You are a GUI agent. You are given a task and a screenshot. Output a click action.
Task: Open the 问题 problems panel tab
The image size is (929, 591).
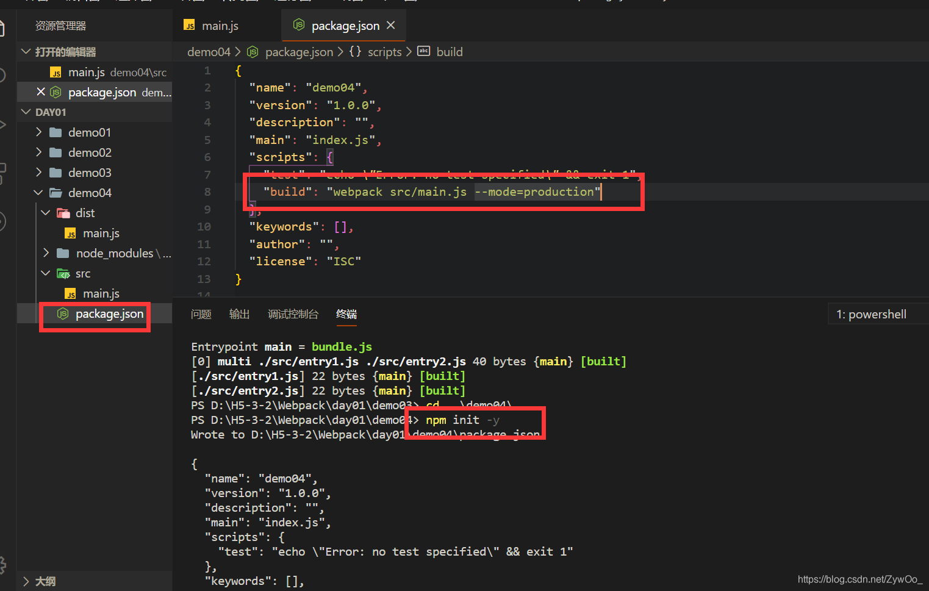[x=201, y=314]
